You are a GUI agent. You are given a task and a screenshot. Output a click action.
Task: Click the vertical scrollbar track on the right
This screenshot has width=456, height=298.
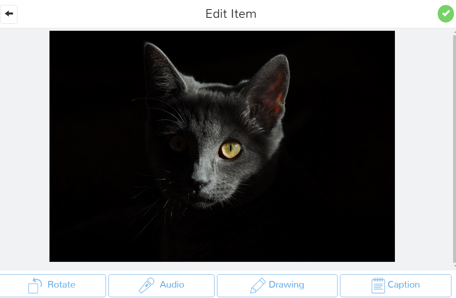455,148
